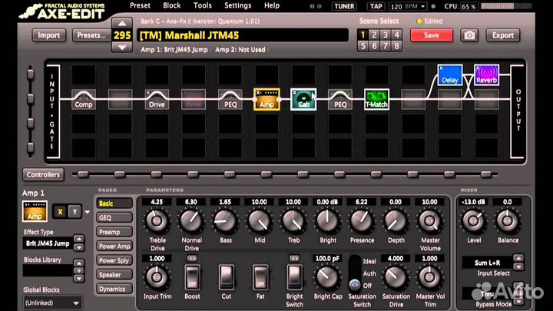Select the PEQ block after Cab
The height and width of the screenshot is (311, 553).
tap(340, 99)
